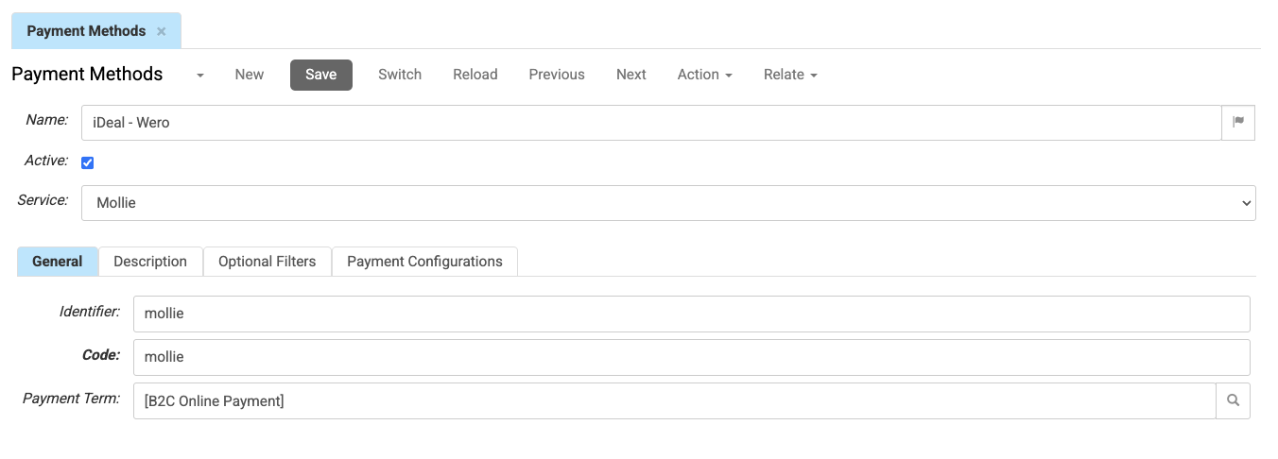Image resolution: width=1278 pixels, height=459 pixels.
Task: Go to the Previous record
Action: 556,75
